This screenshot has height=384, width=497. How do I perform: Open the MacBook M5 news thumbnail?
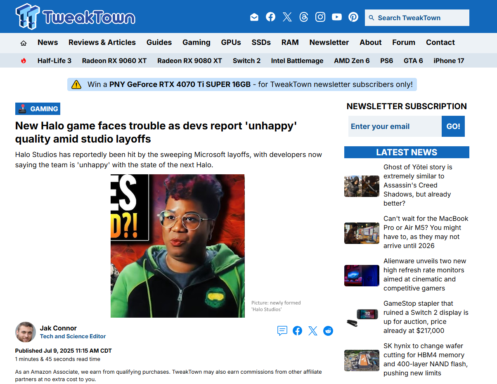[362, 233]
